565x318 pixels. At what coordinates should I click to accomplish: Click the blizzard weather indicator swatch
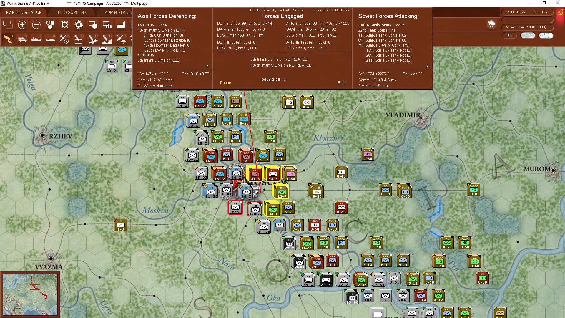[x=528, y=35]
